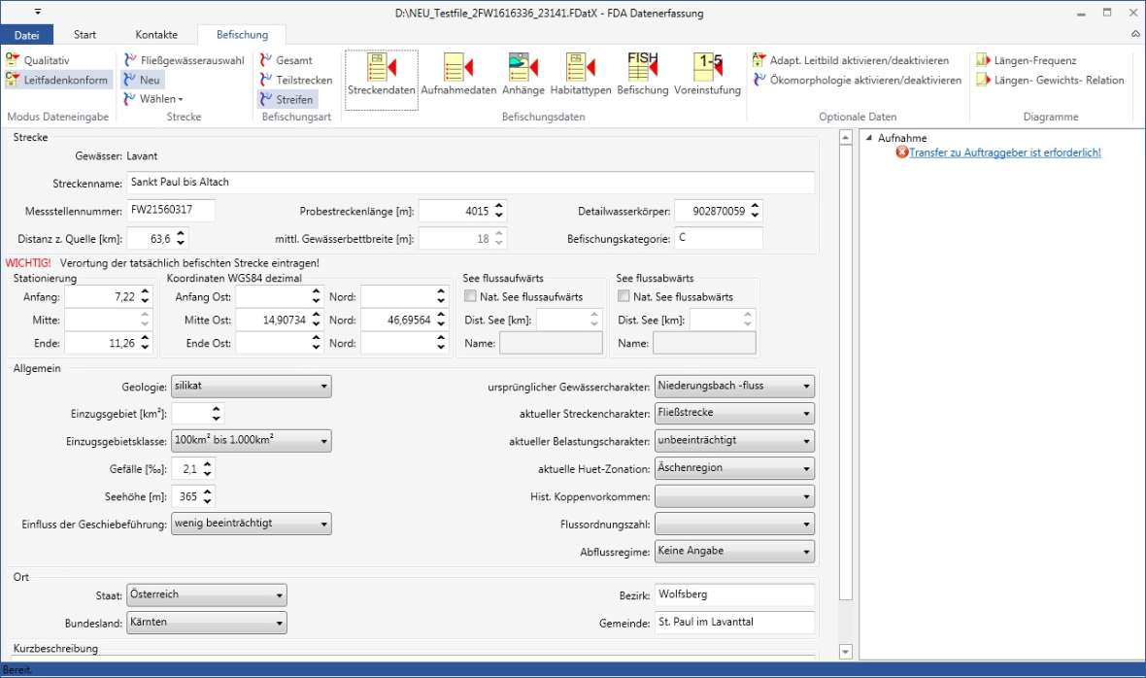Collapse the Aufnahme tree node

point(869,137)
